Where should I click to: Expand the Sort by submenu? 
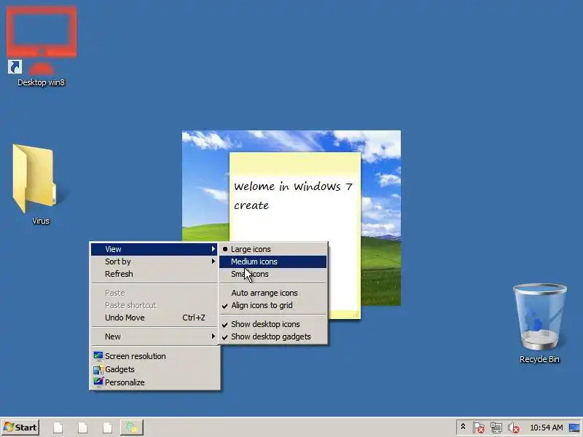point(154,261)
